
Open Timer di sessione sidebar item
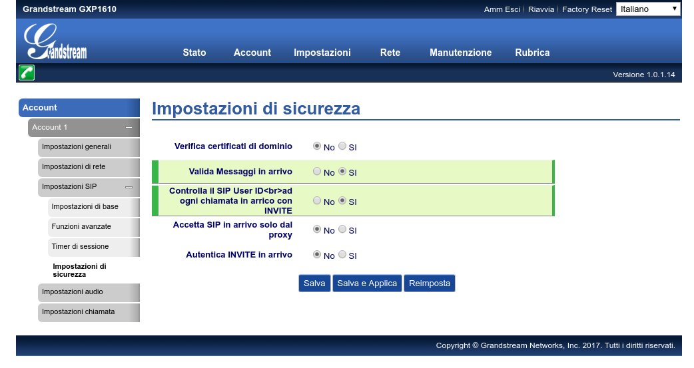[x=93, y=246]
